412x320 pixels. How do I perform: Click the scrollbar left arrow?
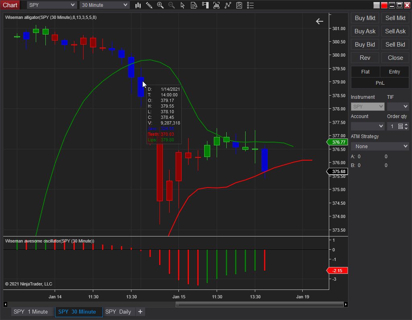(x=5, y=304)
